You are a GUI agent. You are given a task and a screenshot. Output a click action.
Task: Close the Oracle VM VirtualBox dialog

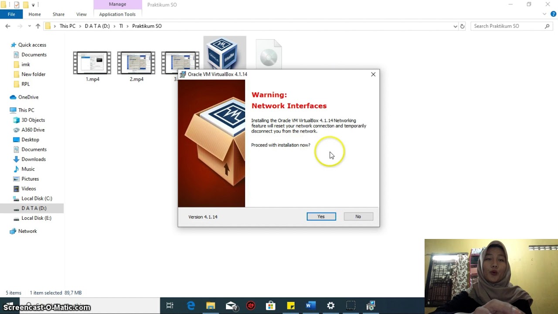(373, 75)
